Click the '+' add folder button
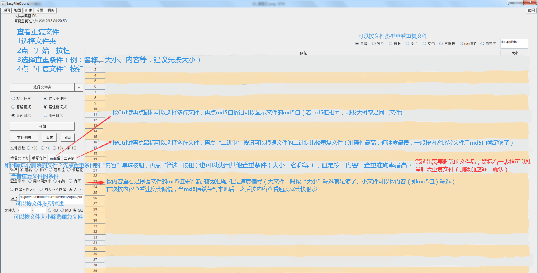Viewport: 538px width, 273px height. point(79,87)
